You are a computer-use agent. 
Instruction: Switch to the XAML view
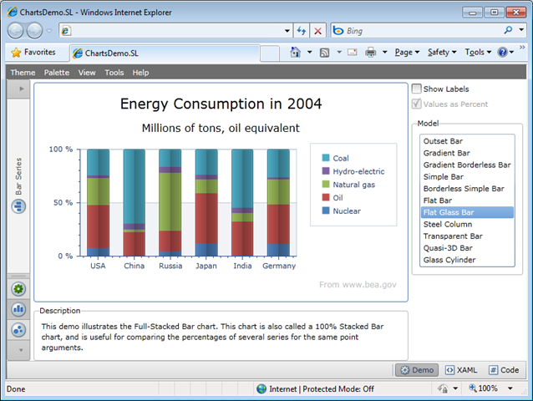pyautogui.click(x=461, y=370)
